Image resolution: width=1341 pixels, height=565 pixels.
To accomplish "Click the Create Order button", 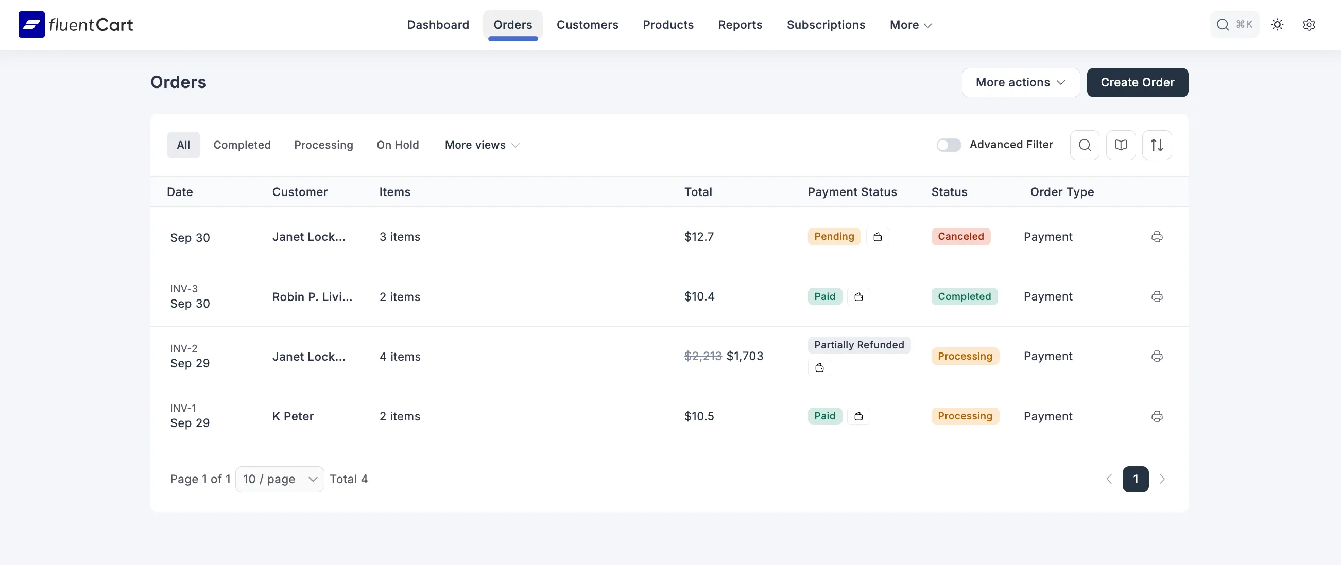I will coord(1138,82).
